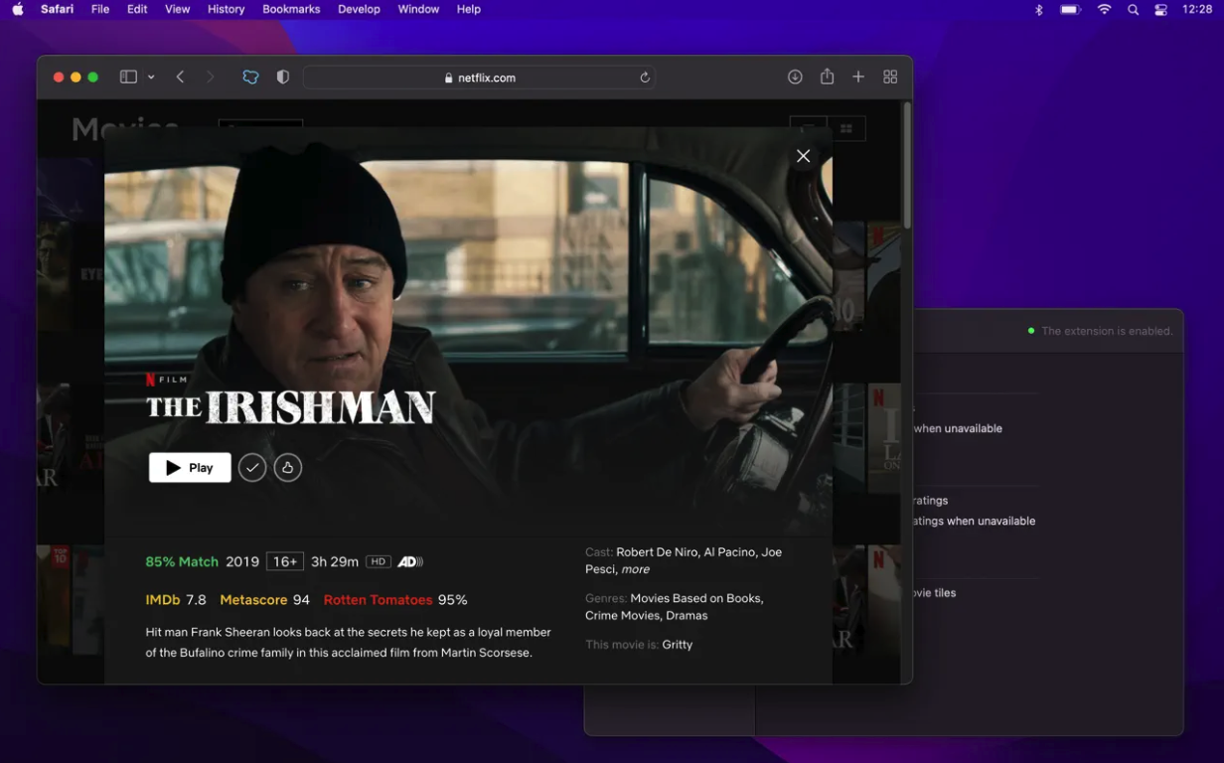Open macOS Control Center
Image resolution: width=1224 pixels, height=763 pixels.
pos(1161,10)
